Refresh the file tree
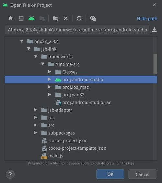162x183 pixels. click(79, 18)
